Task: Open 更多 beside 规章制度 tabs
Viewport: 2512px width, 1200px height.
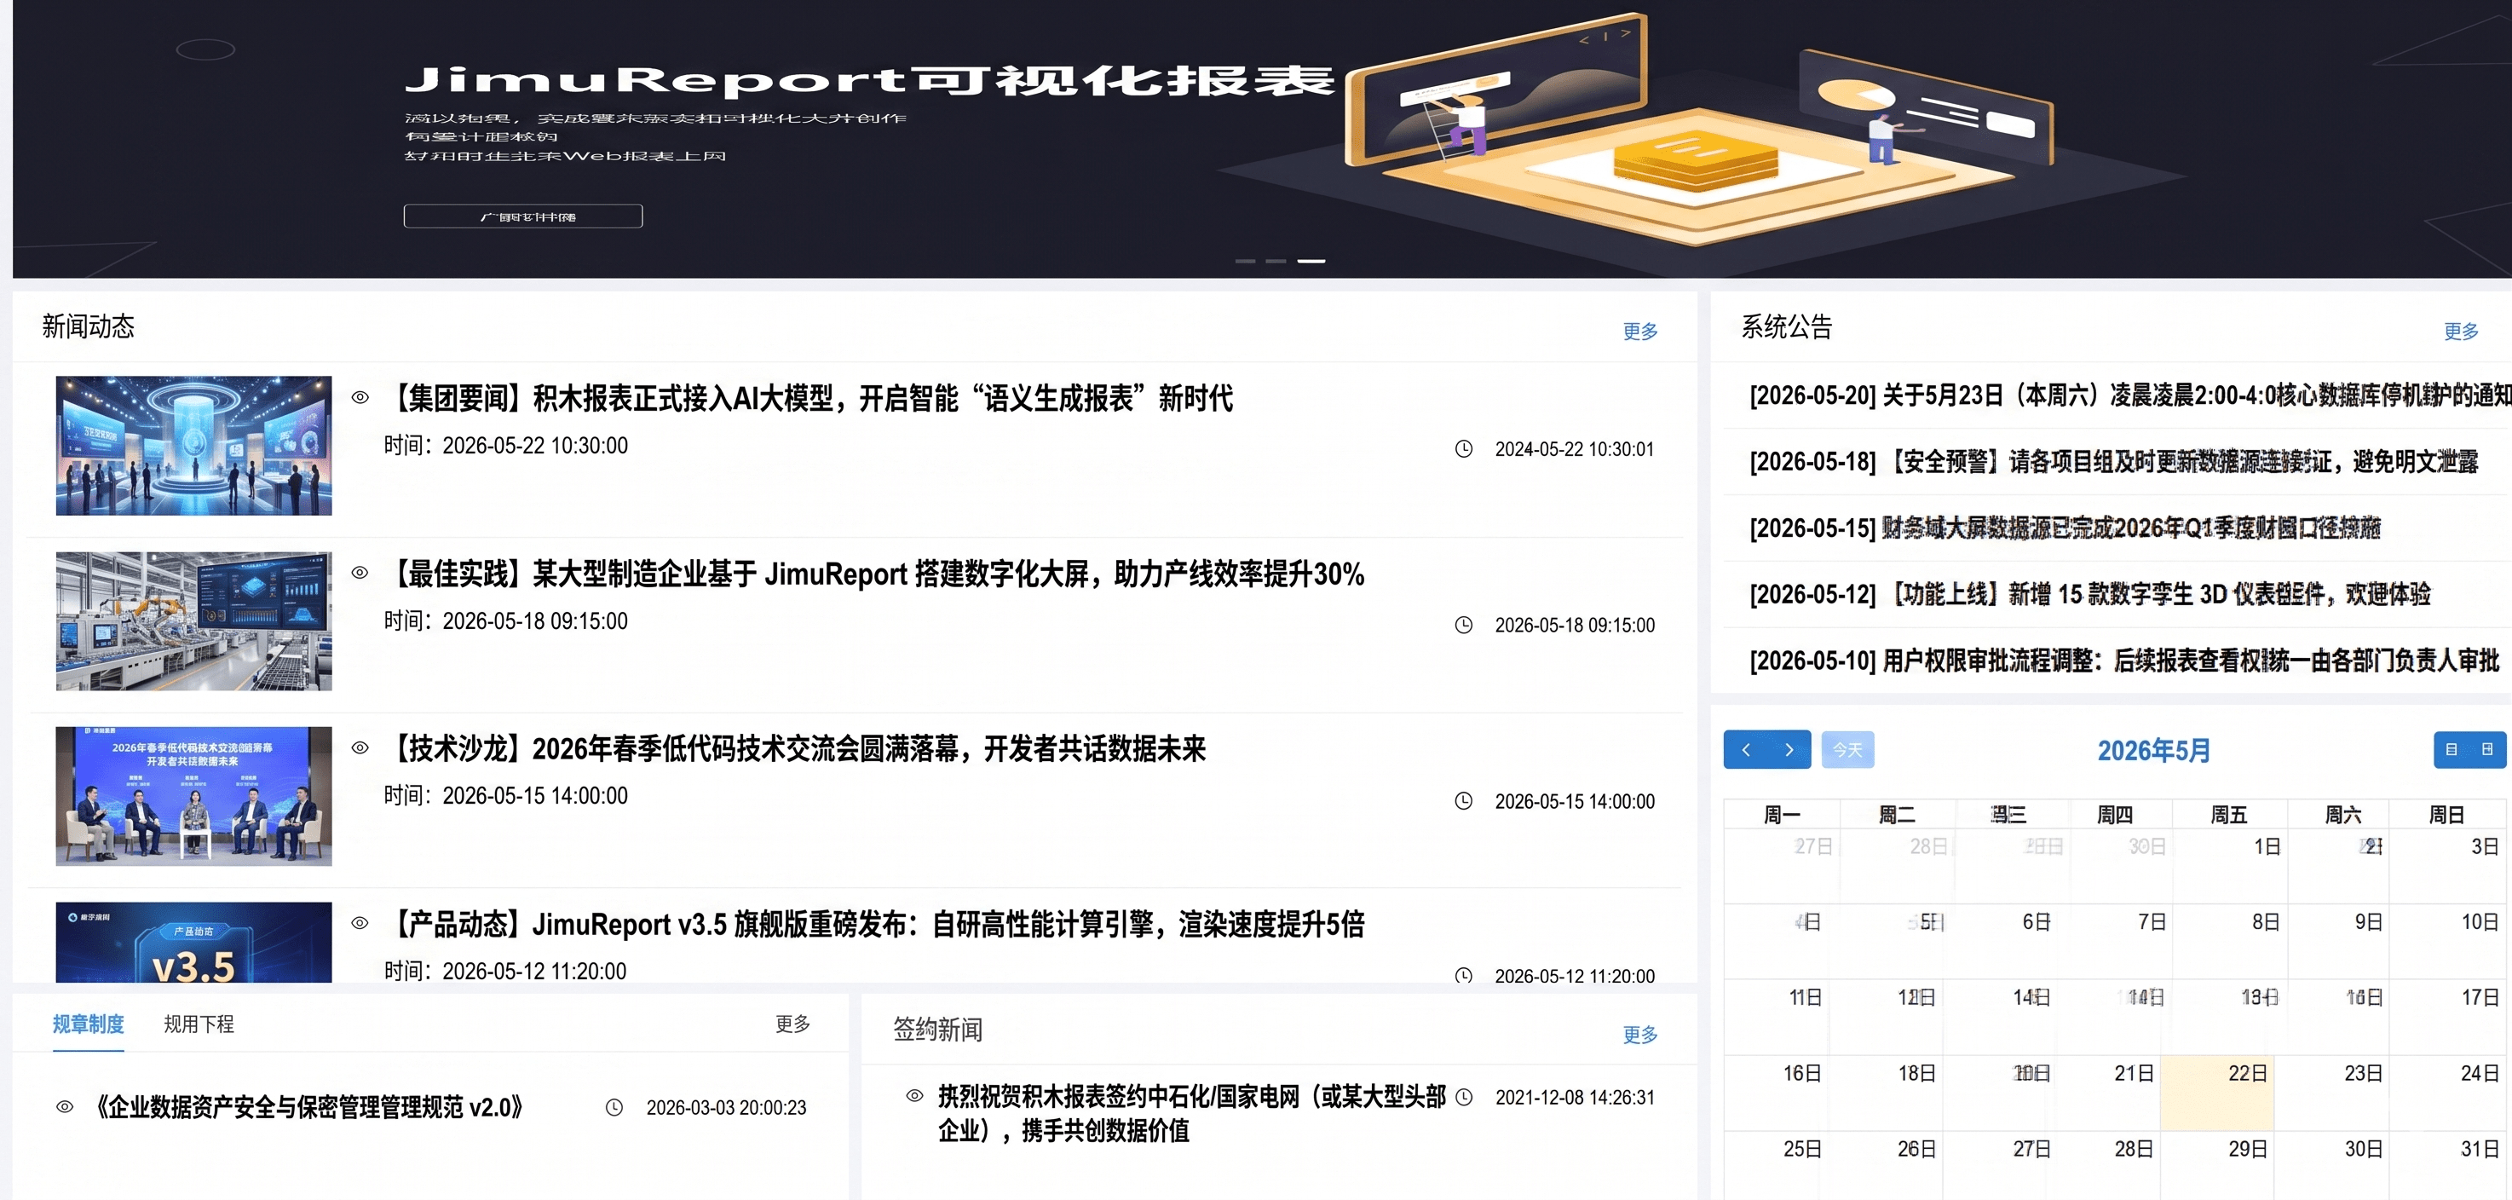Action: [x=792, y=1024]
